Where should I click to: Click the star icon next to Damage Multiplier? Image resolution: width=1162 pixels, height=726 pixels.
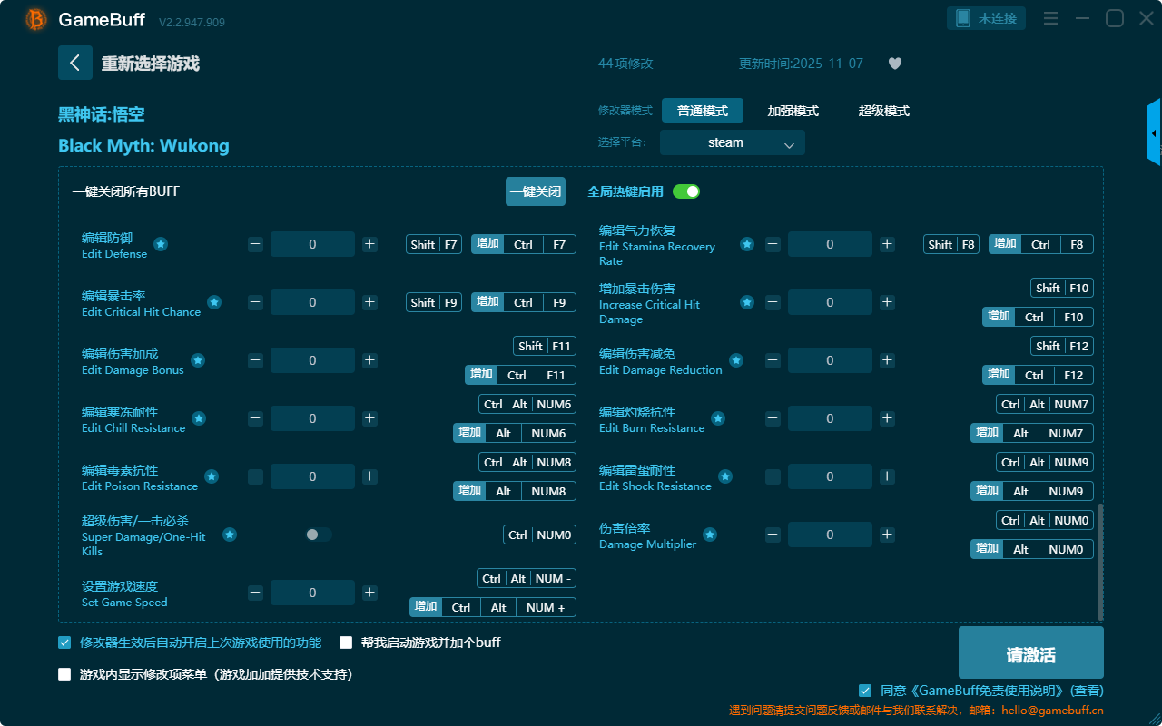point(710,535)
